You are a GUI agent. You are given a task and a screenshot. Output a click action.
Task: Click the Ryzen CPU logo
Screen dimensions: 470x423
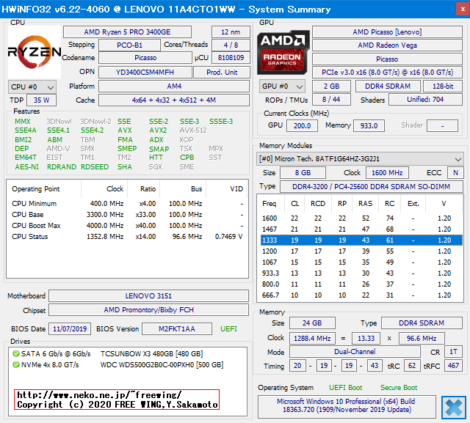(x=35, y=52)
